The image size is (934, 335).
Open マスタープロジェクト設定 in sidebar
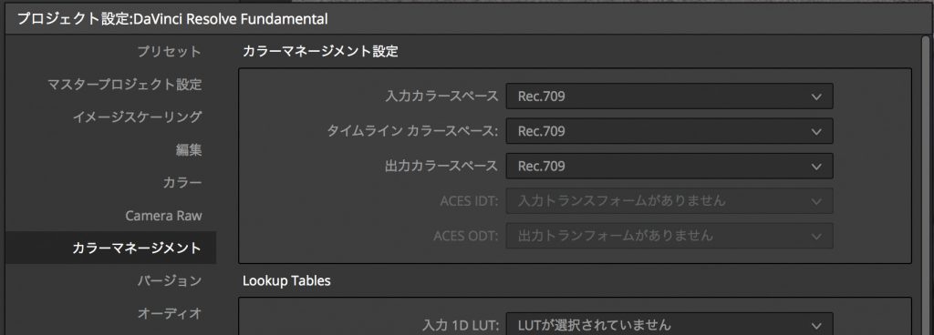124,85
